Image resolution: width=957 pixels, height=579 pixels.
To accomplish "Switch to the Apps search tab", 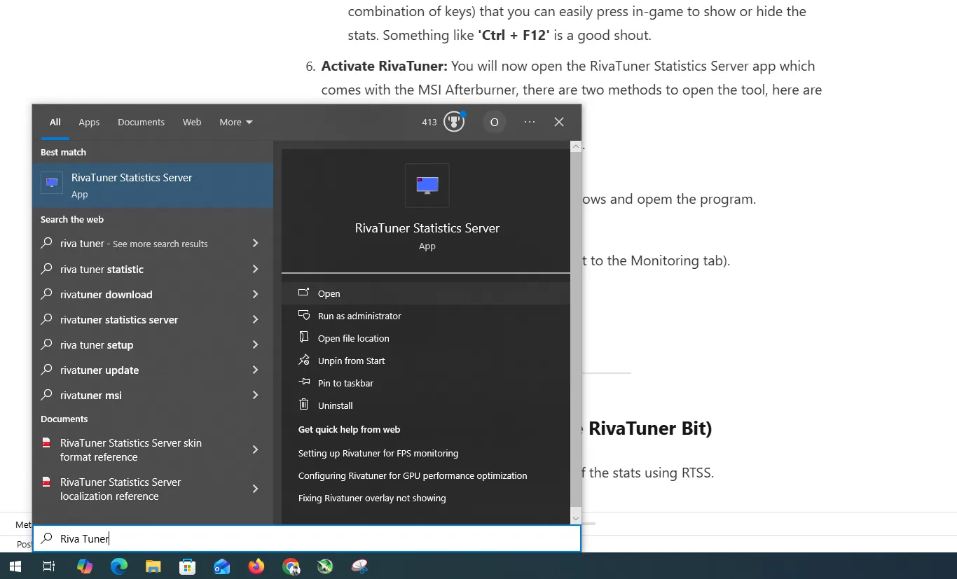I will (89, 122).
